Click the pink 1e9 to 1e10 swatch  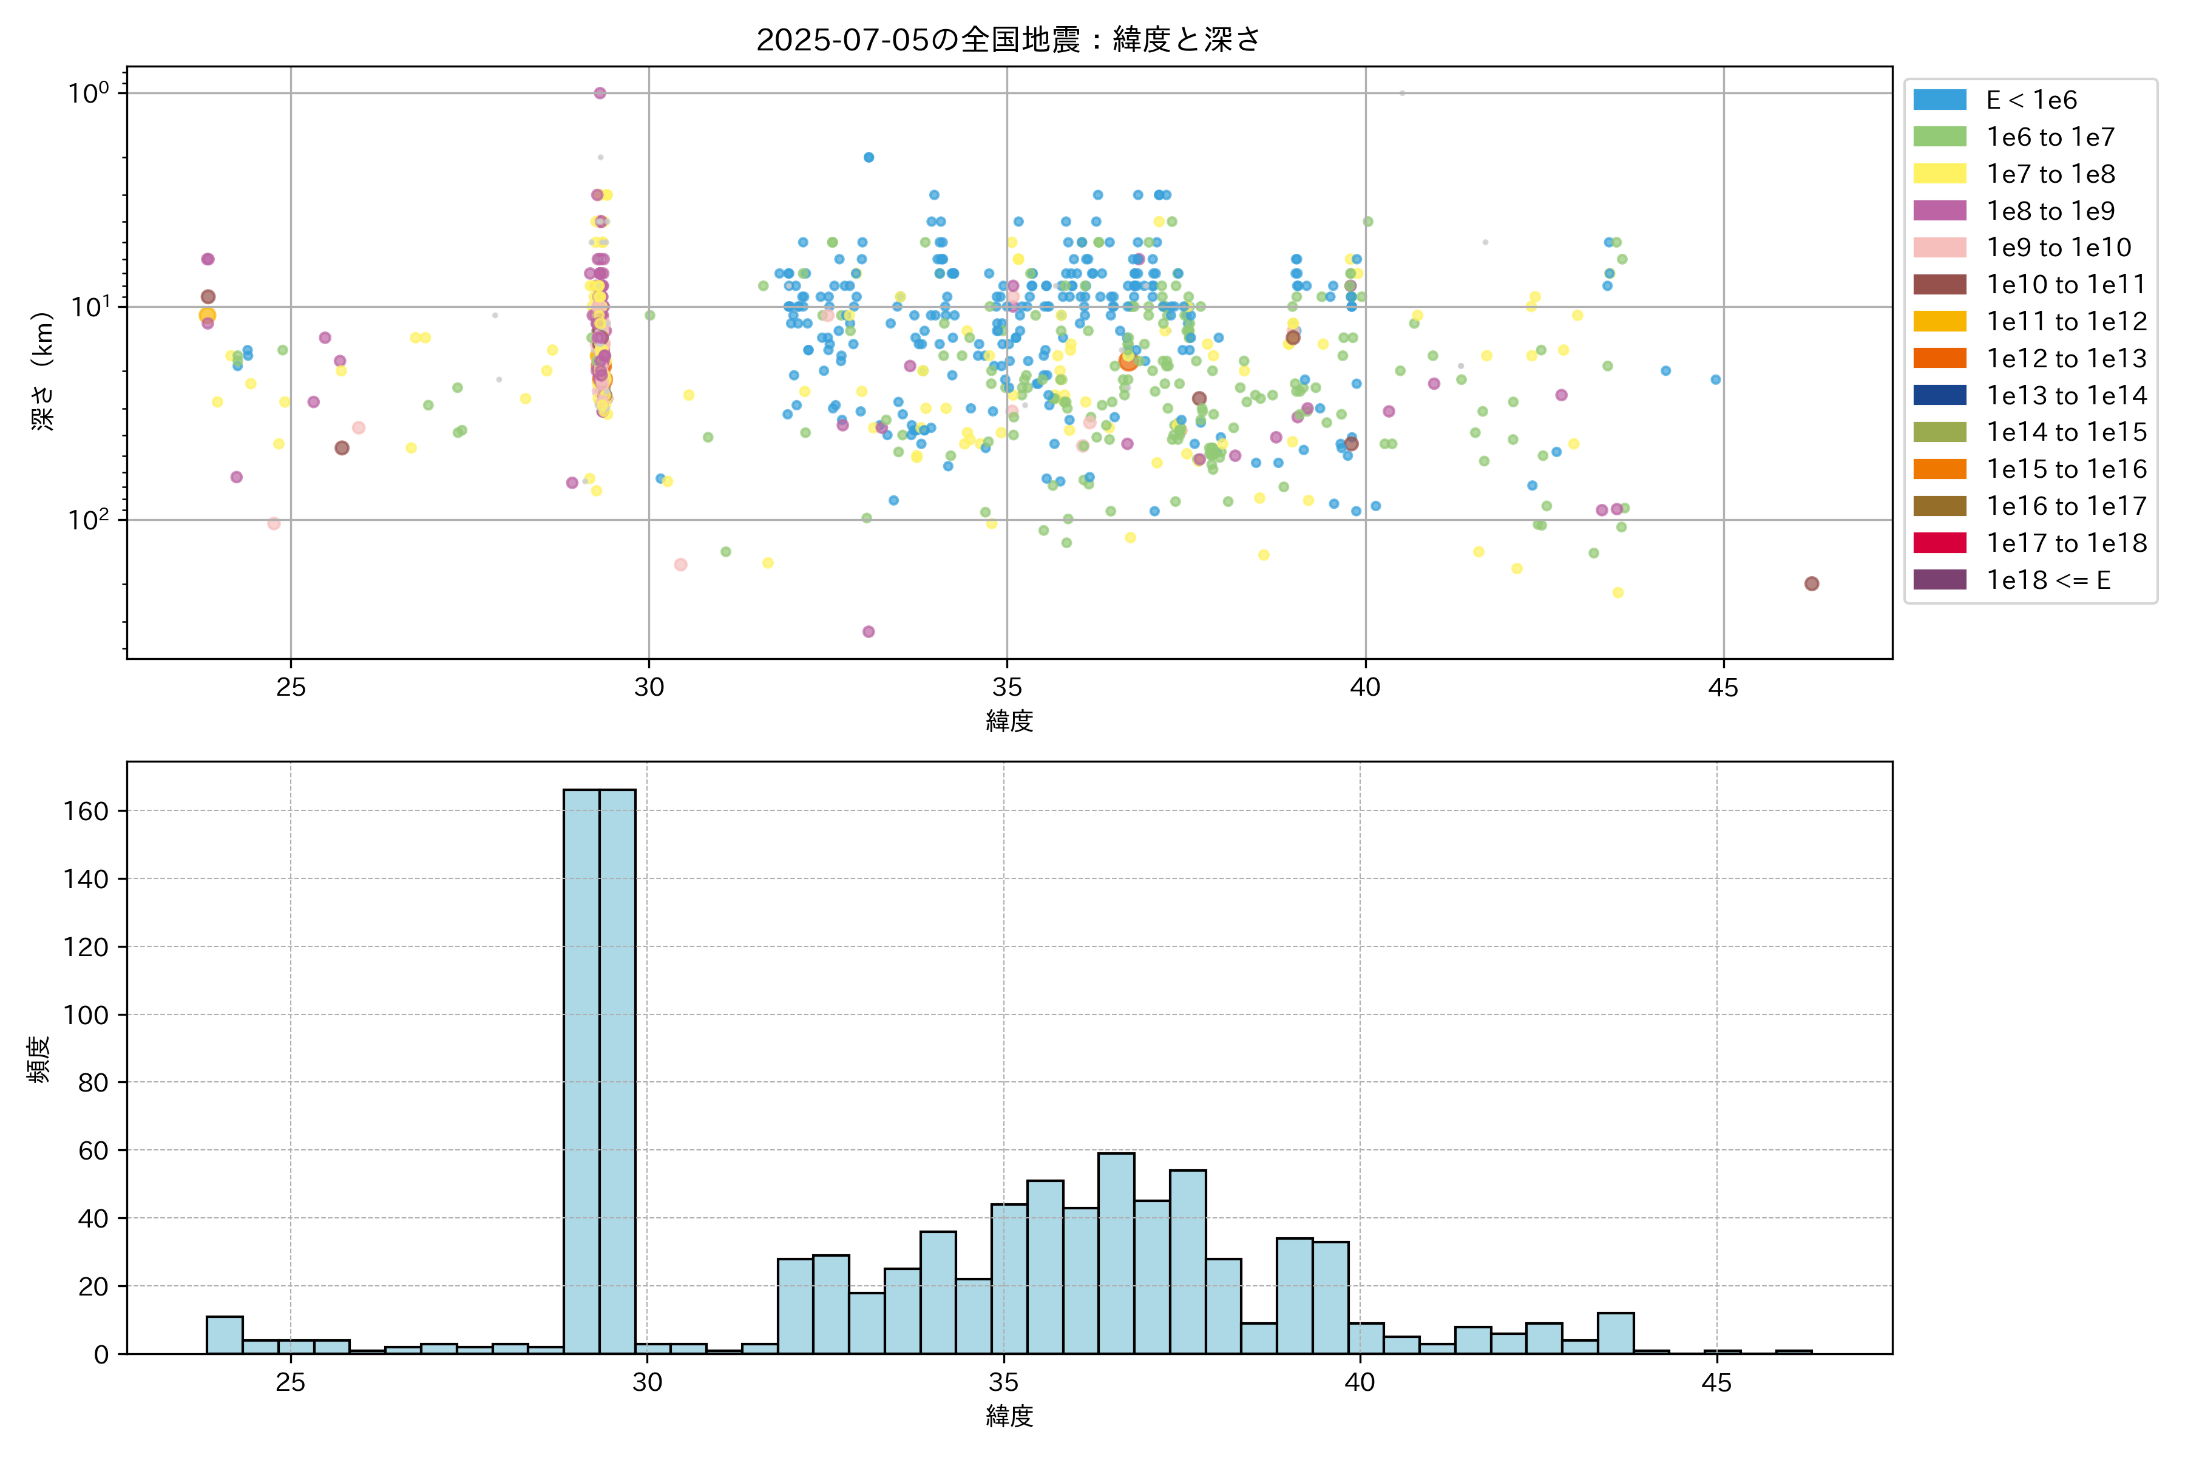point(1939,248)
